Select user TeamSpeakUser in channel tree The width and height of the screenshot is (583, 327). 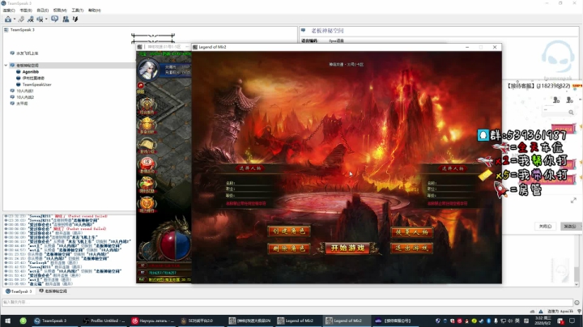click(x=36, y=85)
